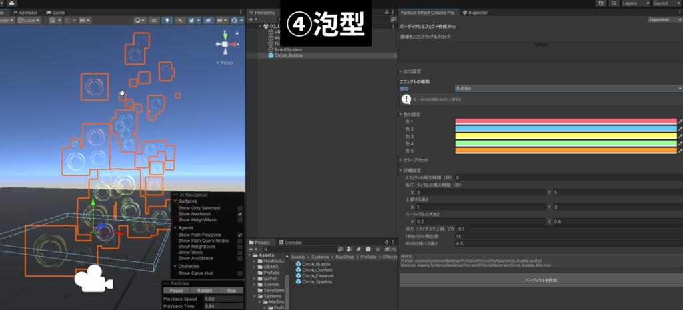Stop the particle simulation
Image resolution: width=683 pixels, height=310 pixels.
click(231, 291)
